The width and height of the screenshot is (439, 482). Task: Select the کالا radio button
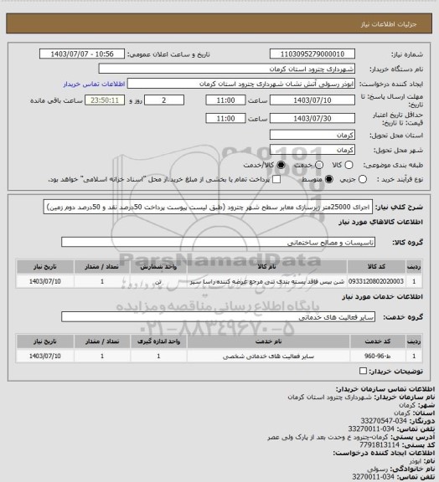pyautogui.click(x=349, y=165)
